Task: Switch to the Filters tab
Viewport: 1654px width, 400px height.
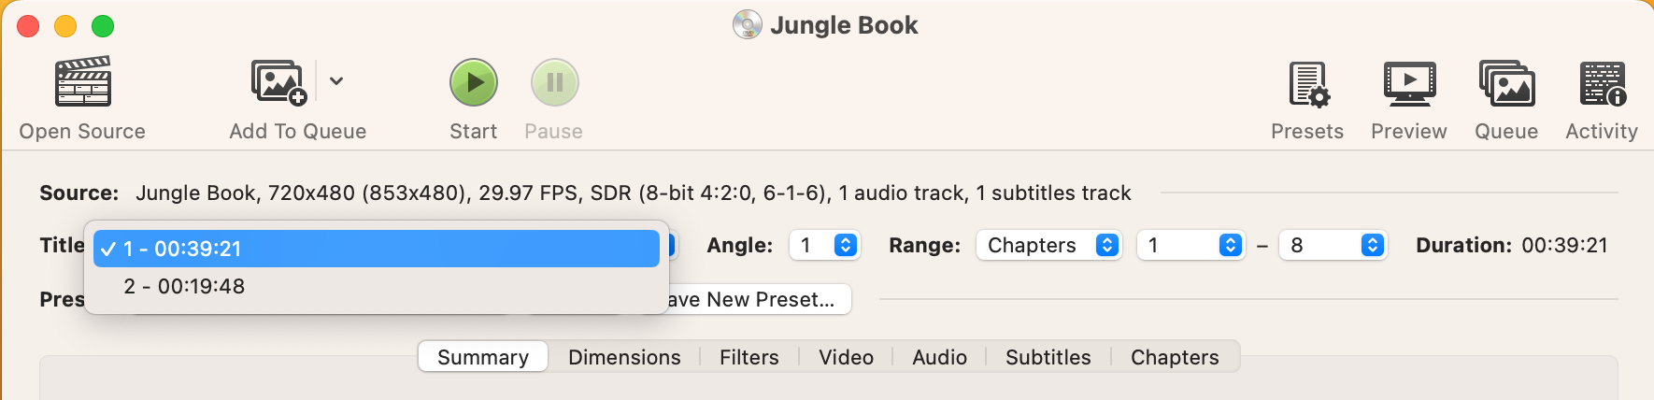Action: [749, 357]
